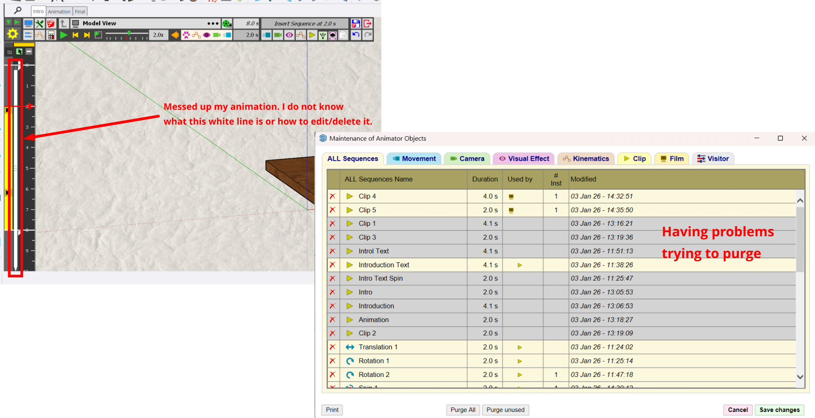Click the Purge unused button

[x=505, y=410]
